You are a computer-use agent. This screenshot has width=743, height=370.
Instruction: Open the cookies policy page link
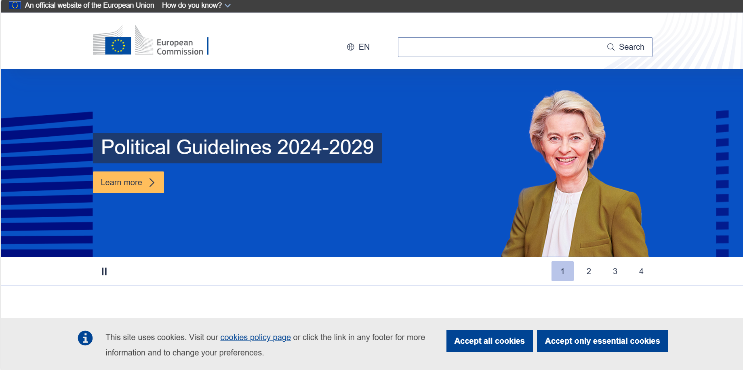tap(255, 337)
